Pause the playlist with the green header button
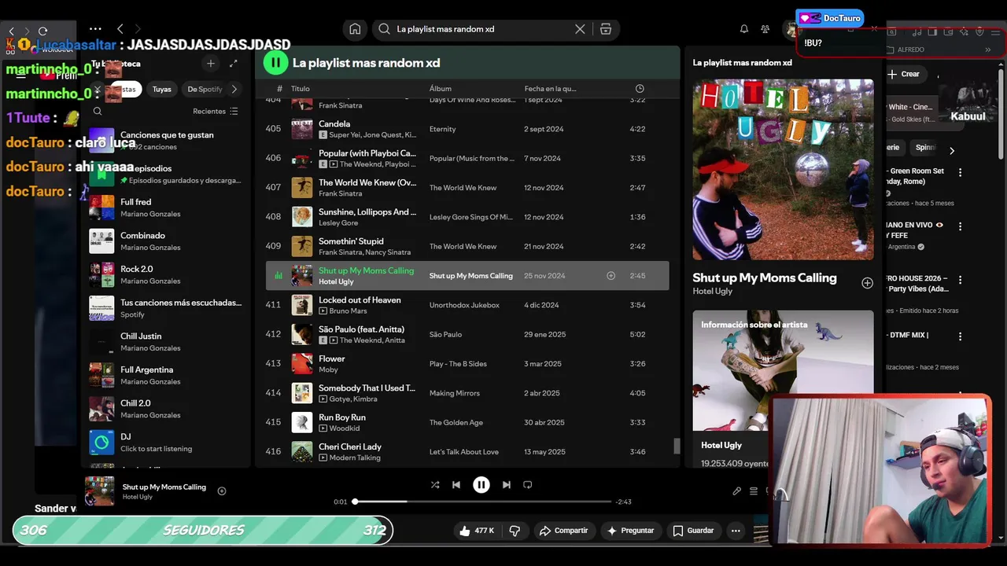Screen dimensions: 1007x566 275,63
